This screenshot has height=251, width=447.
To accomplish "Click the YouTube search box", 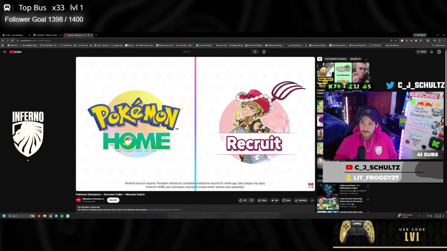I will [x=217, y=52].
